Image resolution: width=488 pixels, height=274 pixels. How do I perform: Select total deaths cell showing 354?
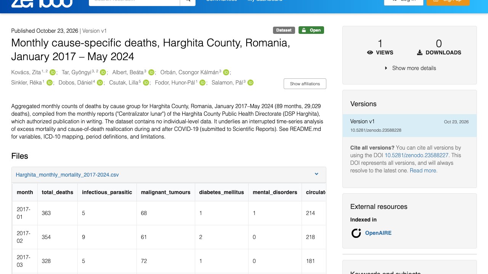[58, 237]
